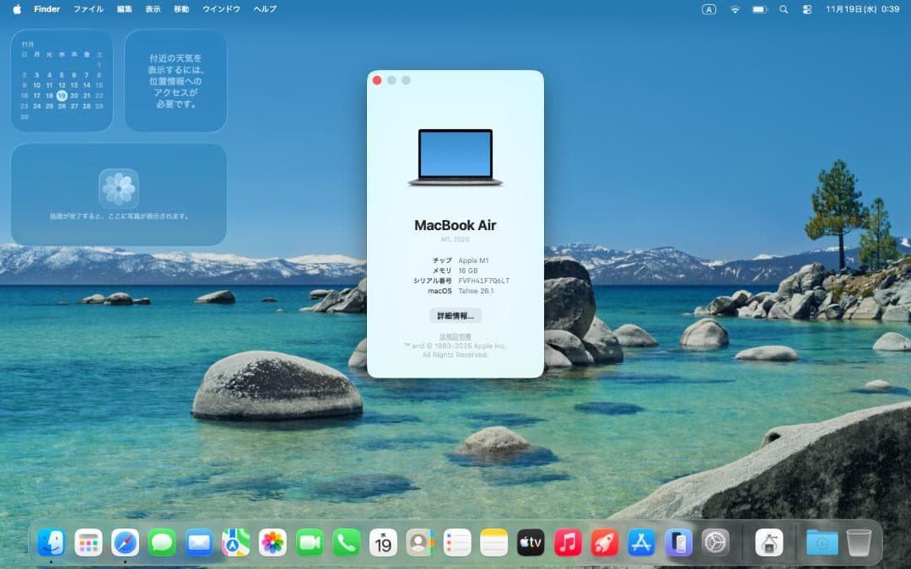This screenshot has width=911, height=569.
Task: Open Safari from the Dock
Action: 125,542
